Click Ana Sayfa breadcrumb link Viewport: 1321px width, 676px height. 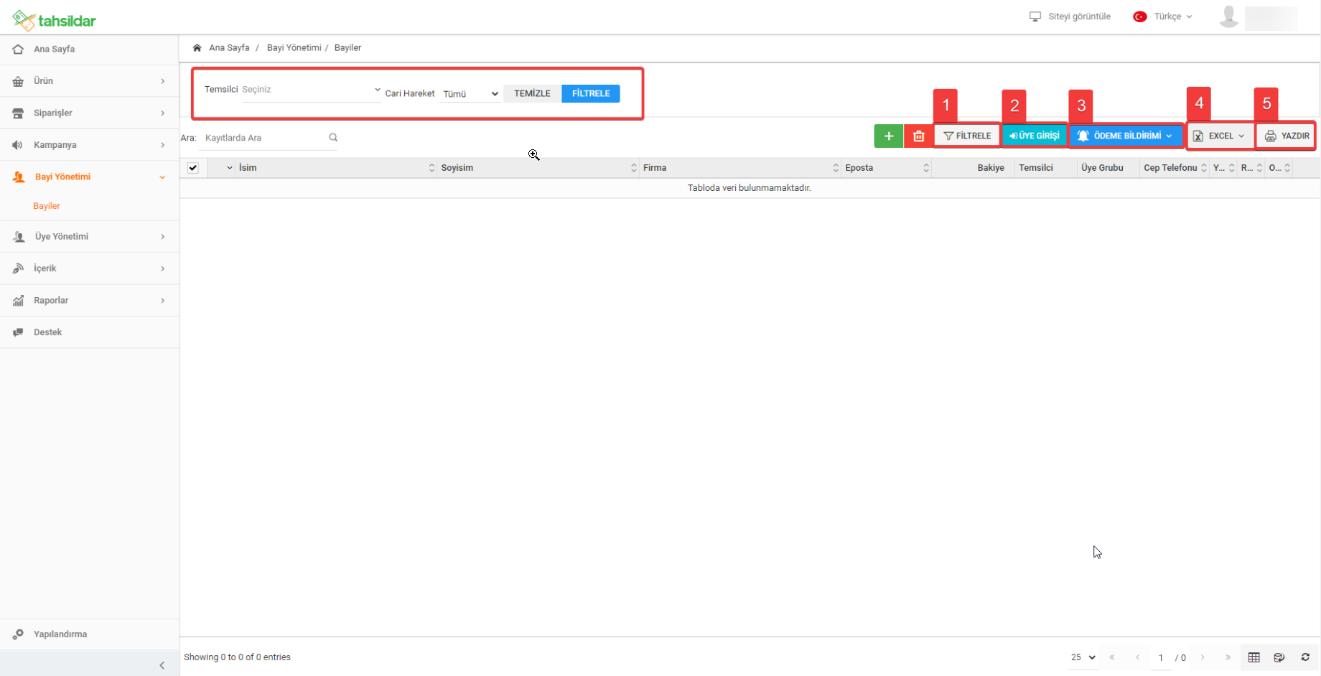tap(229, 48)
